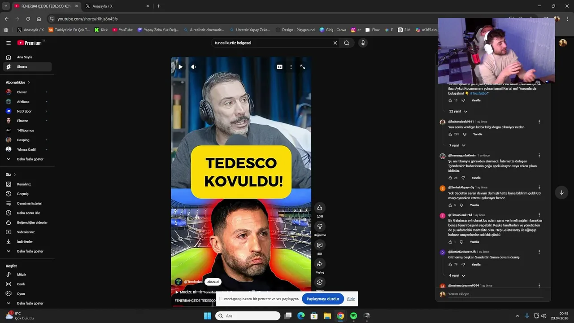This screenshot has height=323, width=574.
Task: Open Videolarınız in the sidebar
Action: 28,232
